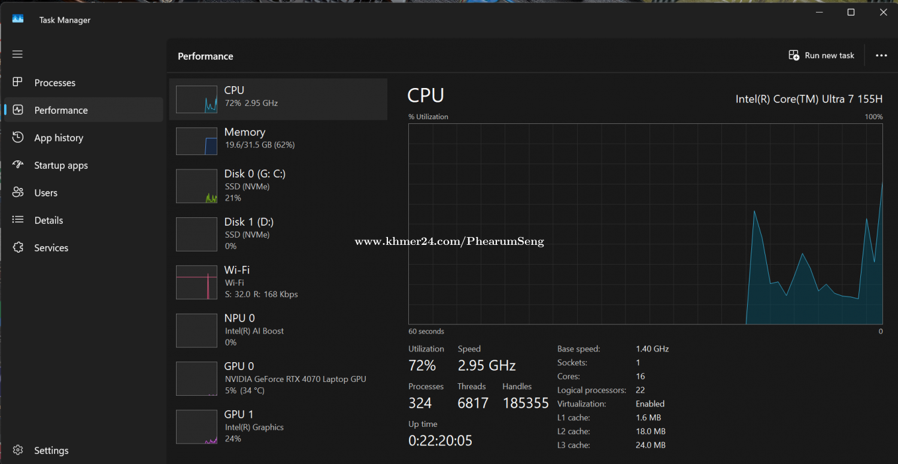The width and height of the screenshot is (898, 464).
Task: Click Logical processors value 22
Action: click(641, 390)
